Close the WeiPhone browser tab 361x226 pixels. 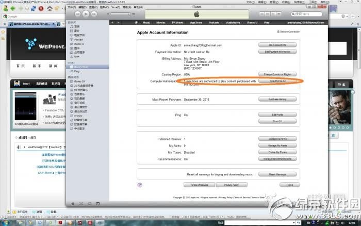54,24
